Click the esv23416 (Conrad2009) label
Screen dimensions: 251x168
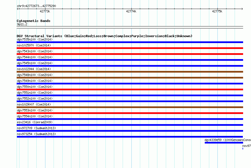[35, 122]
